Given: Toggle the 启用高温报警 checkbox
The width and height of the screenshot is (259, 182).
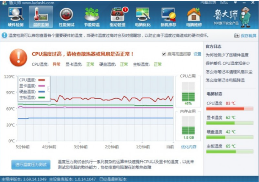Looking at the screenshot, I should point(164,54).
